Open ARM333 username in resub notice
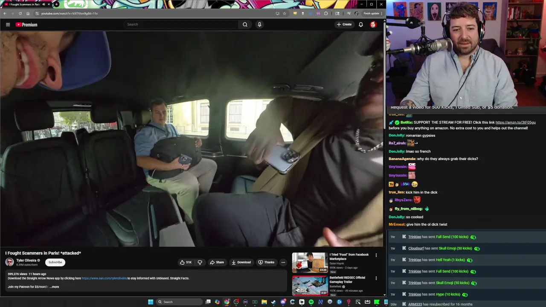The width and height of the screenshot is (546, 307). point(415,304)
